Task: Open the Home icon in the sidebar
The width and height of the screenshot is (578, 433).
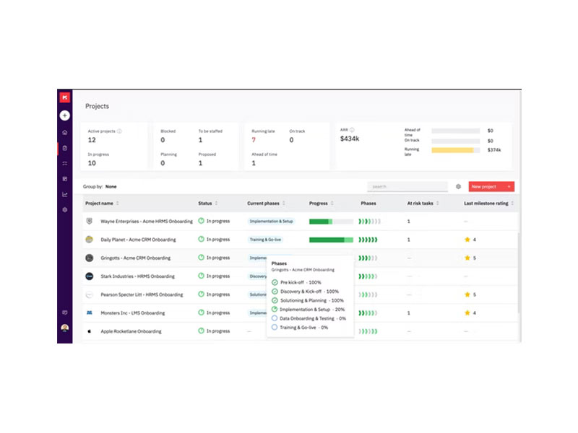Action: [65, 133]
